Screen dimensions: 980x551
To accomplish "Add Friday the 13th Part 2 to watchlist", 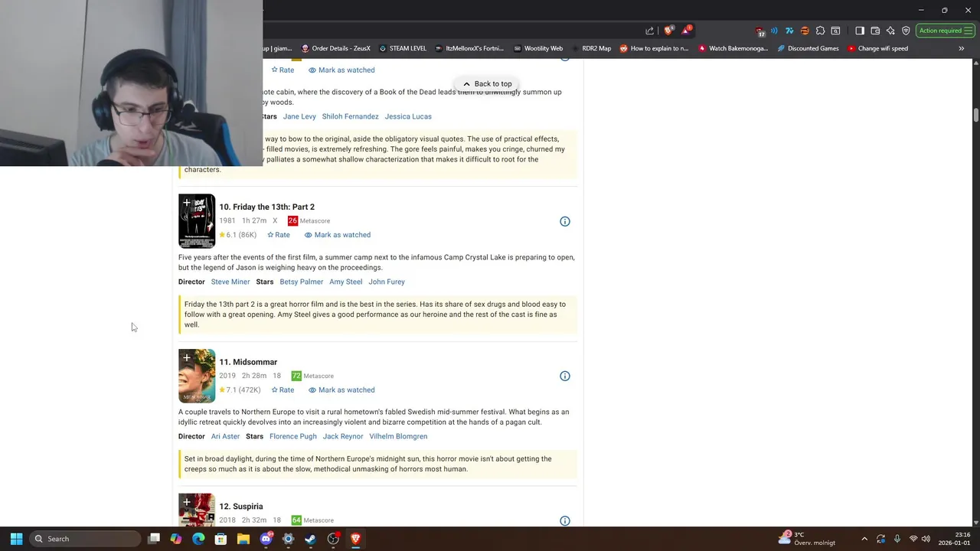I will coord(186,203).
